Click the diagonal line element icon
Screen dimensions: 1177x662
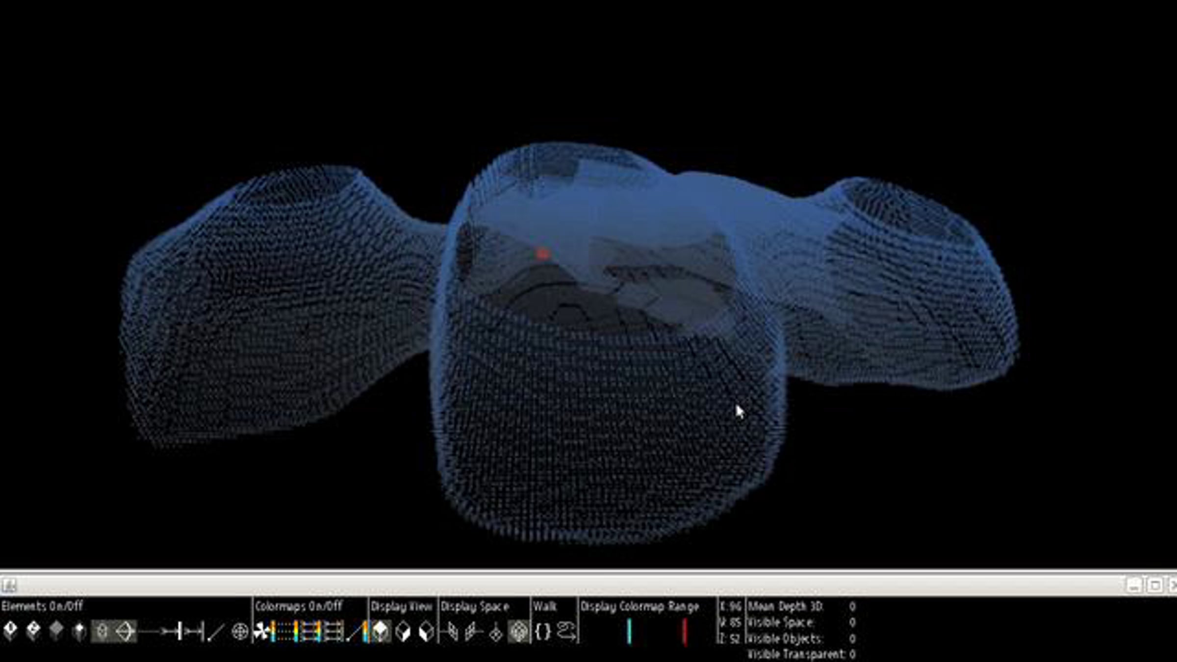pos(215,632)
